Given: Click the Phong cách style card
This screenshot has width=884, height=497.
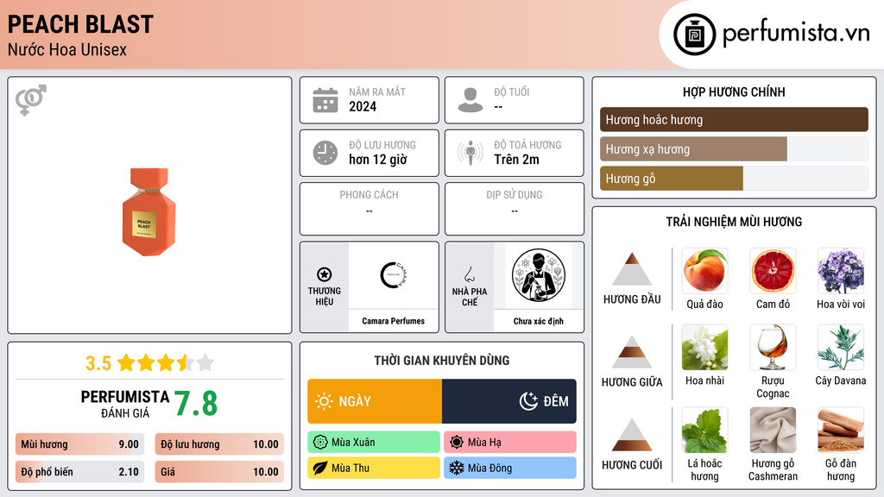Looking at the screenshot, I should coord(369,209).
